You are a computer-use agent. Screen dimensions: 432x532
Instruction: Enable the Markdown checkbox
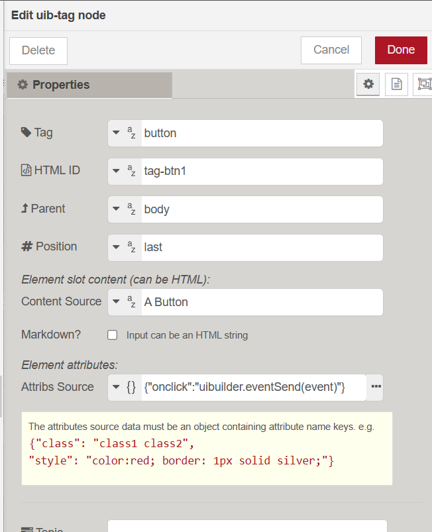113,335
